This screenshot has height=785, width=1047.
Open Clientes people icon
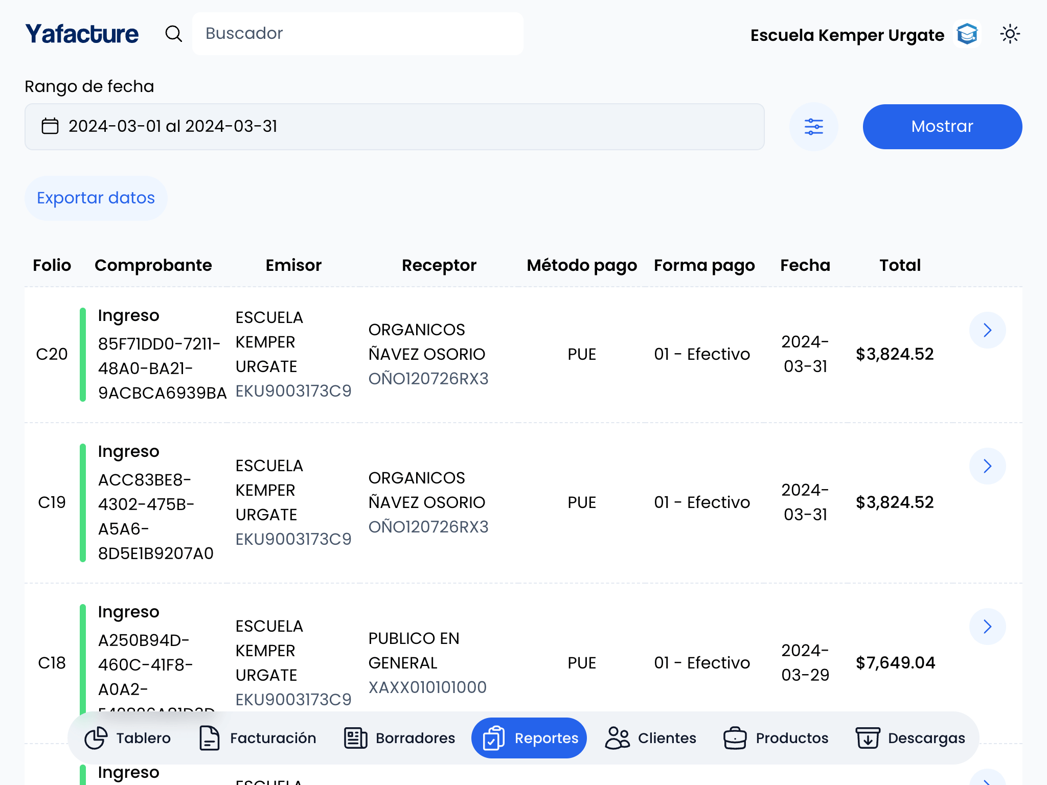click(618, 738)
